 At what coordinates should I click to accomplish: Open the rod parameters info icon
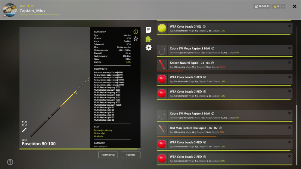(135, 32)
